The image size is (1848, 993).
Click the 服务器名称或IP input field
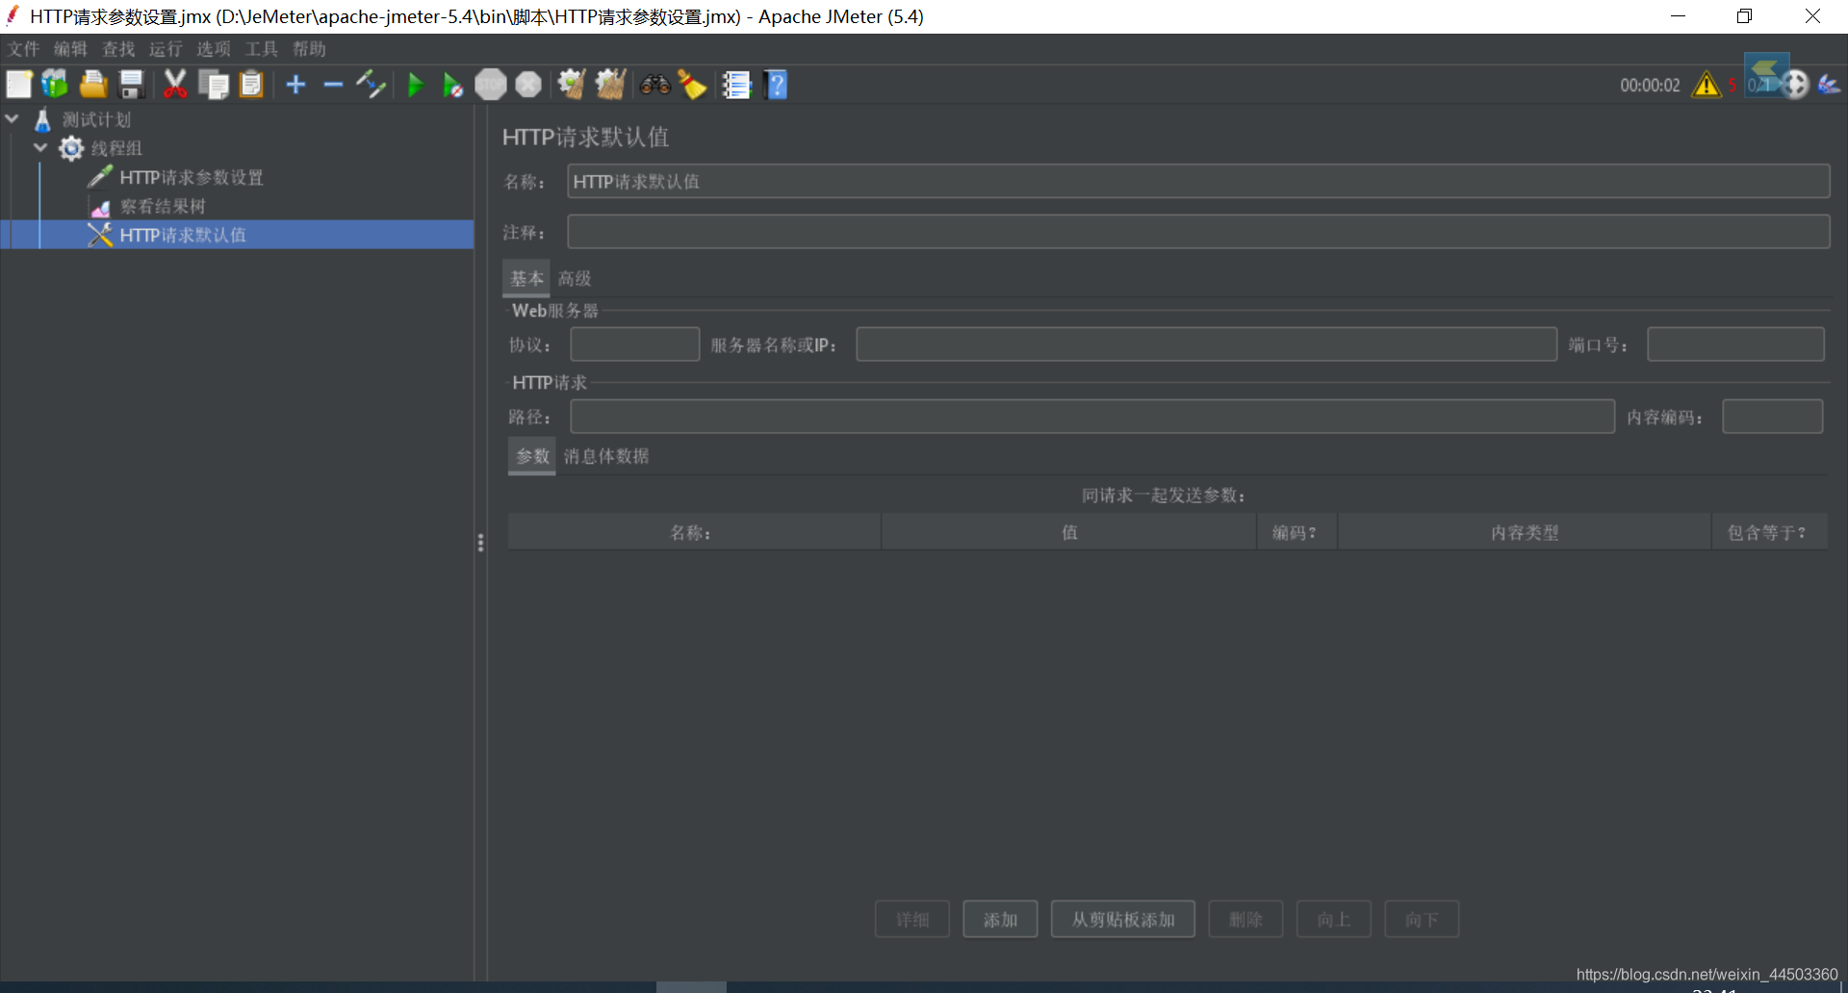pos(1206,344)
